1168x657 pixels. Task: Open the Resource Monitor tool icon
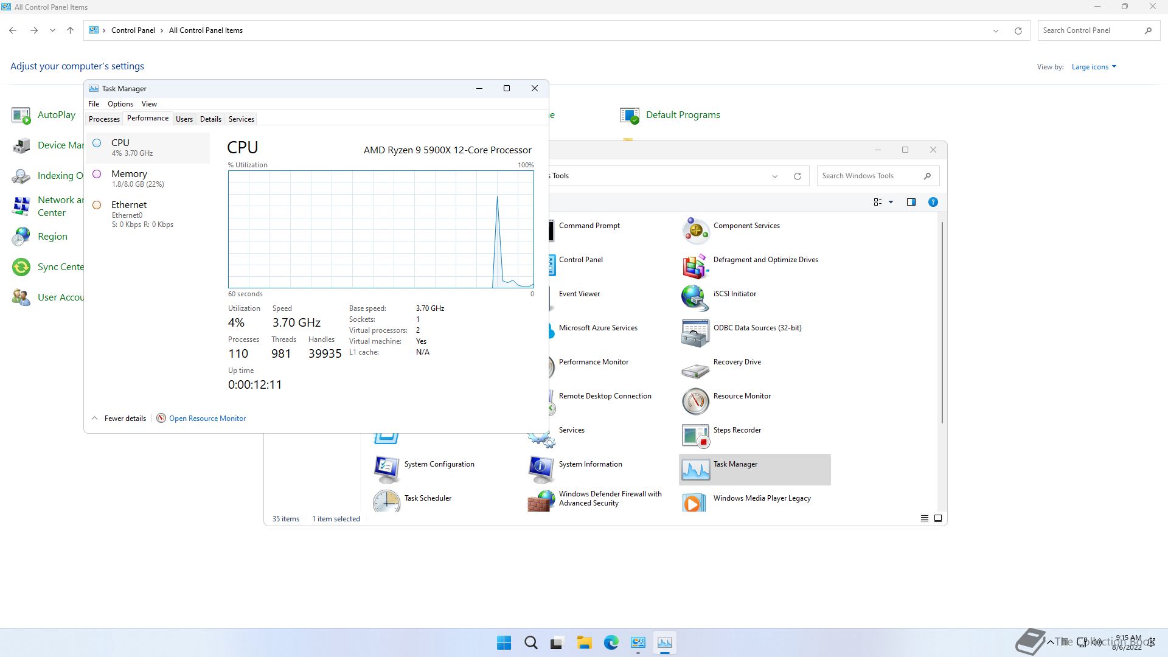pyautogui.click(x=695, y=401)
